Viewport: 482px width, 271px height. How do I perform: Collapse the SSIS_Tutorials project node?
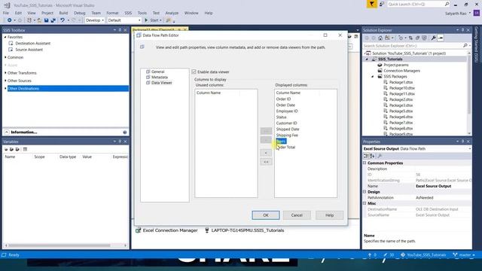[x=367, y=59]
